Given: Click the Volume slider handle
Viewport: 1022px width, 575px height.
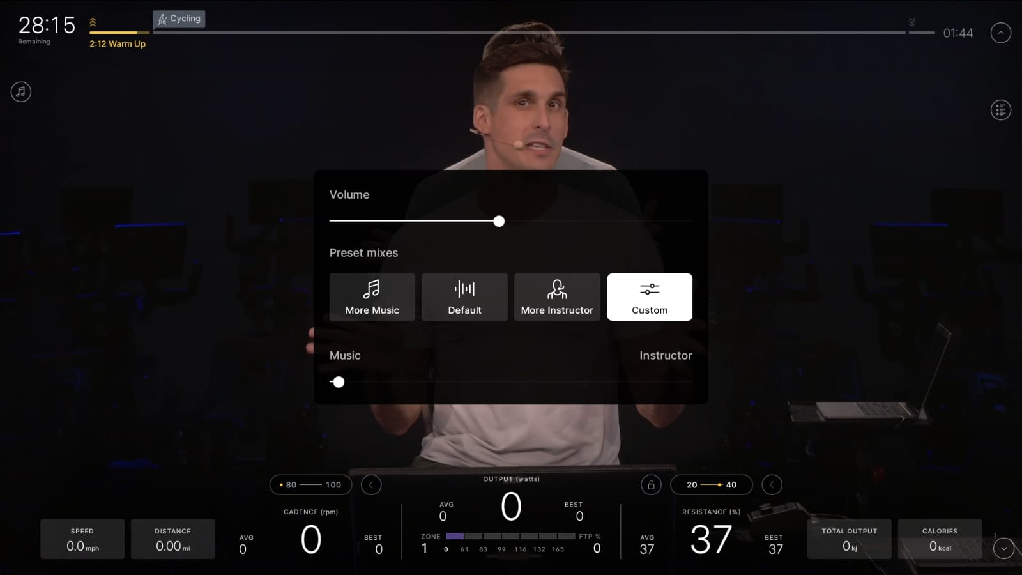Looking at the screenshot, I should pyautogui.click(x=499, y=221).
